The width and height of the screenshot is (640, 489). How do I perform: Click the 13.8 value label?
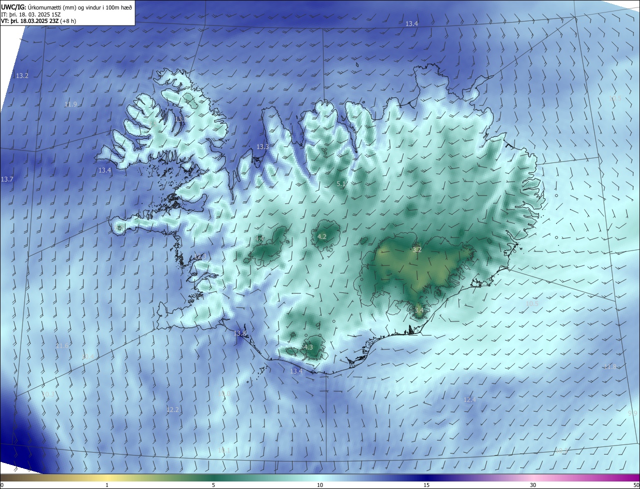pos(240,333)
